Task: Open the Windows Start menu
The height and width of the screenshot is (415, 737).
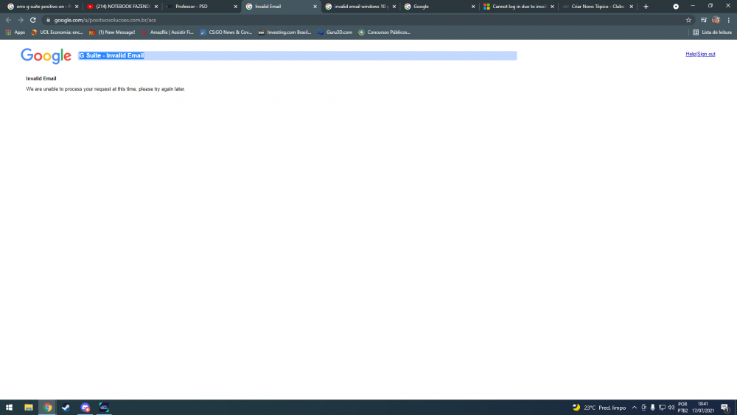Action: 9,408
